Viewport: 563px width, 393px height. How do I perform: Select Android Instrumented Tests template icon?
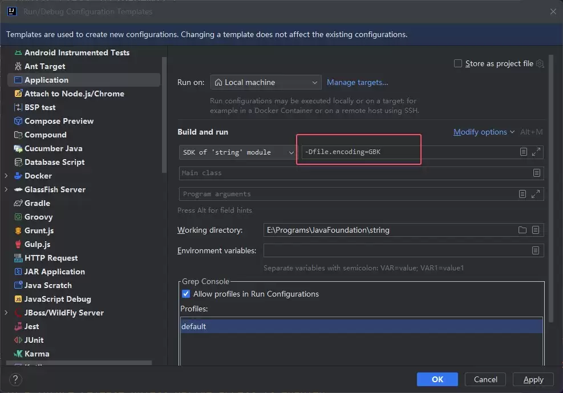[18, 52]
